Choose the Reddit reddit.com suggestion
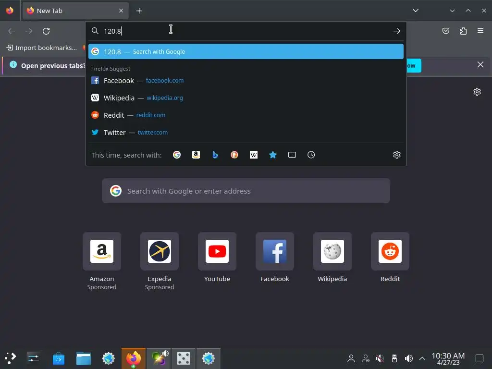Screen dimensions: 492x369 (x=246, y=115)
